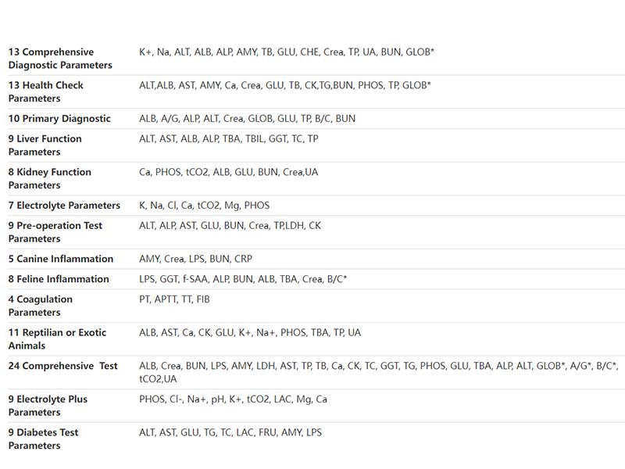Click the "9 Pre-operation Test Parameters" heading
This screenshot has width=625, height=469.
[55, 231]
